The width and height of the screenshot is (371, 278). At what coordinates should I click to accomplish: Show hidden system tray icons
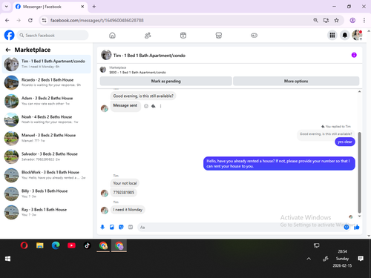309,259
